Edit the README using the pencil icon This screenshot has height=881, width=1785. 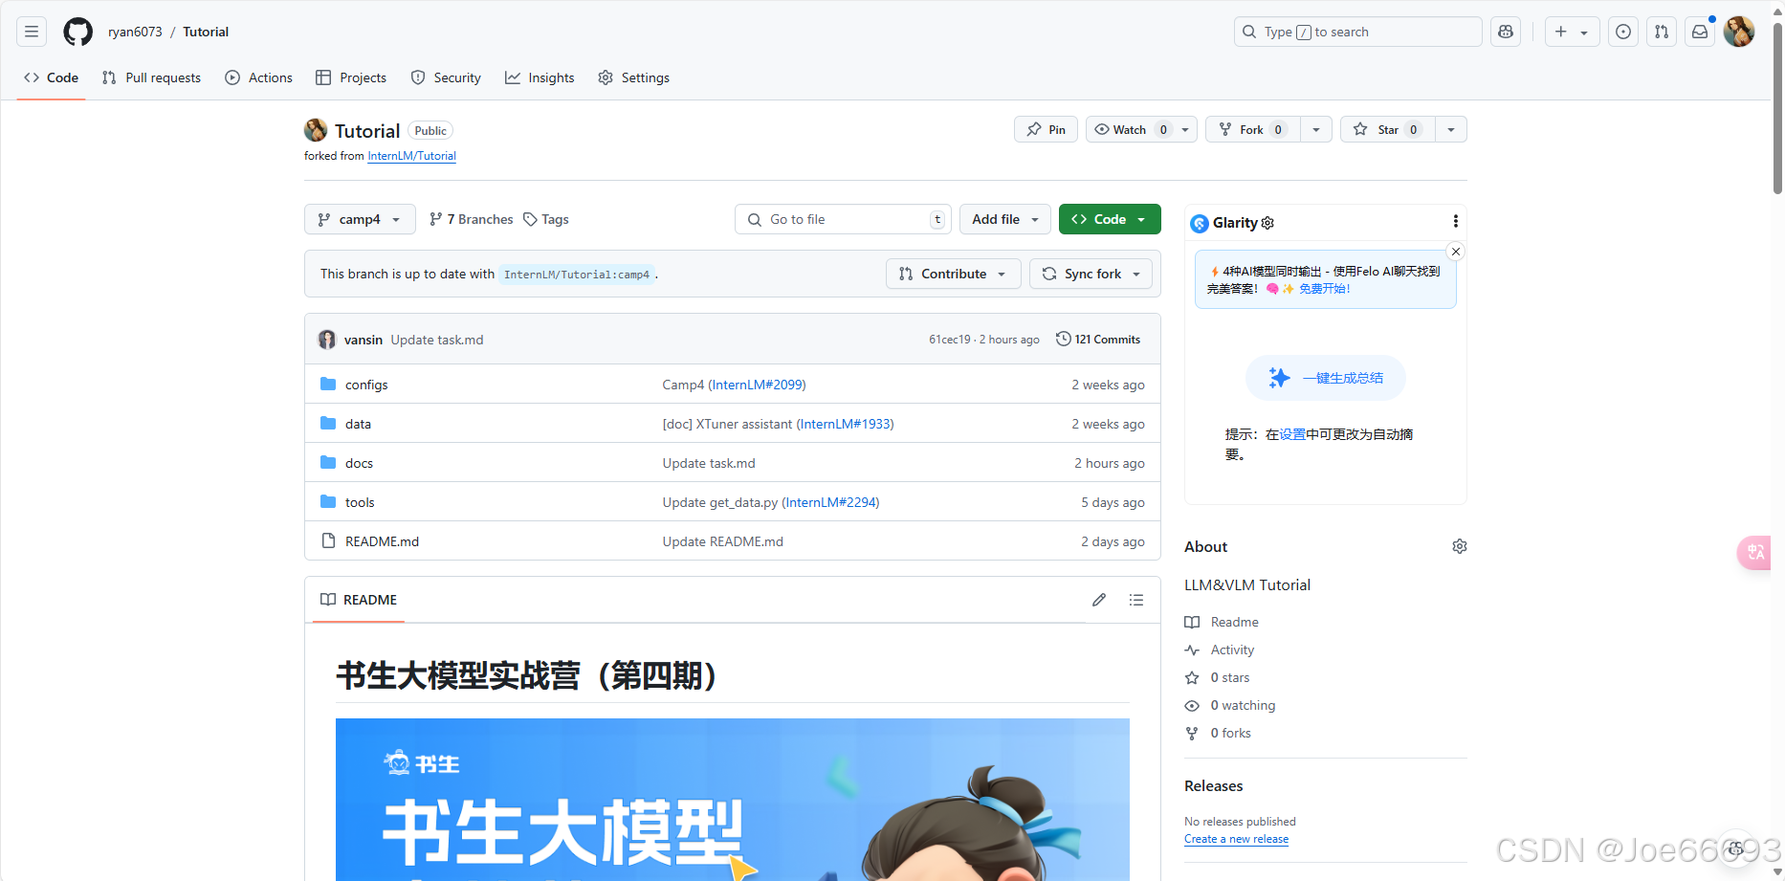(x=1097, y=600)
